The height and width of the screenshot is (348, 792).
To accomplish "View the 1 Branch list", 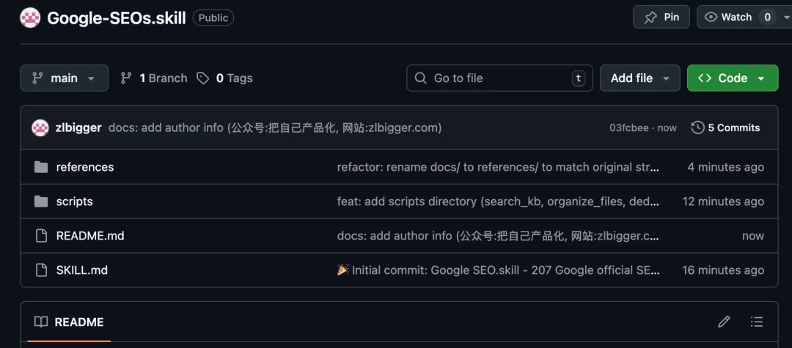I will pyautogui.click(x=154, y=78).
